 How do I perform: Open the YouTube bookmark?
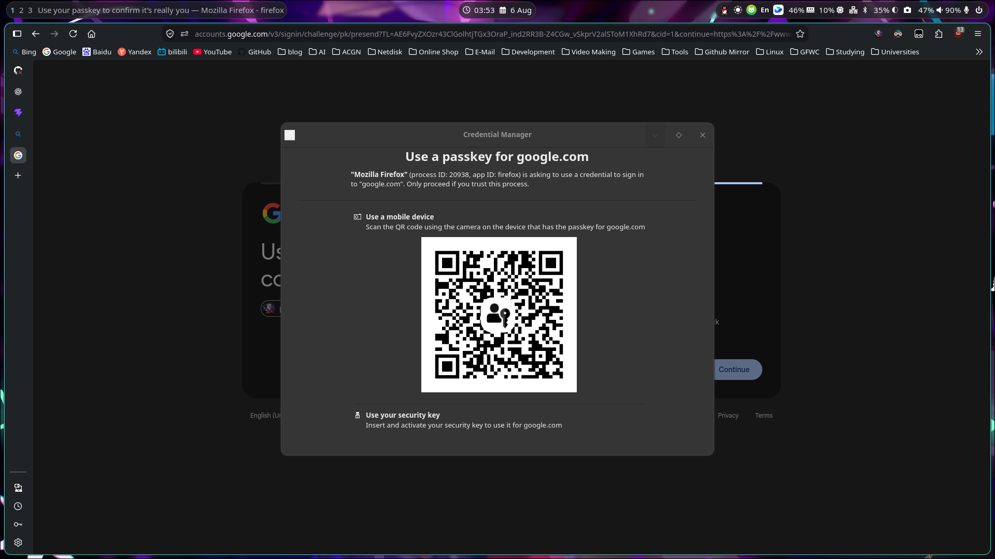point(212,52)
